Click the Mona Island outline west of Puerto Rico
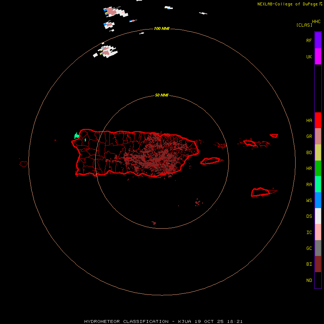This screenshot has height=324, width=324. pos(24,164)
